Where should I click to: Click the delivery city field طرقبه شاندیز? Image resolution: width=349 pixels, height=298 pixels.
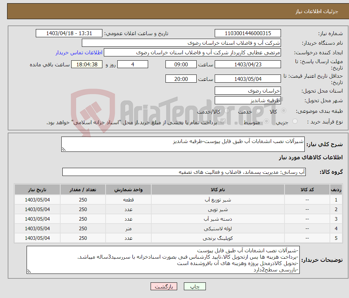248,100
